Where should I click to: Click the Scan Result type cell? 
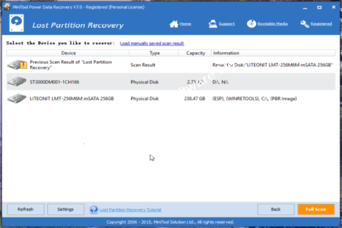click(143, 65)
